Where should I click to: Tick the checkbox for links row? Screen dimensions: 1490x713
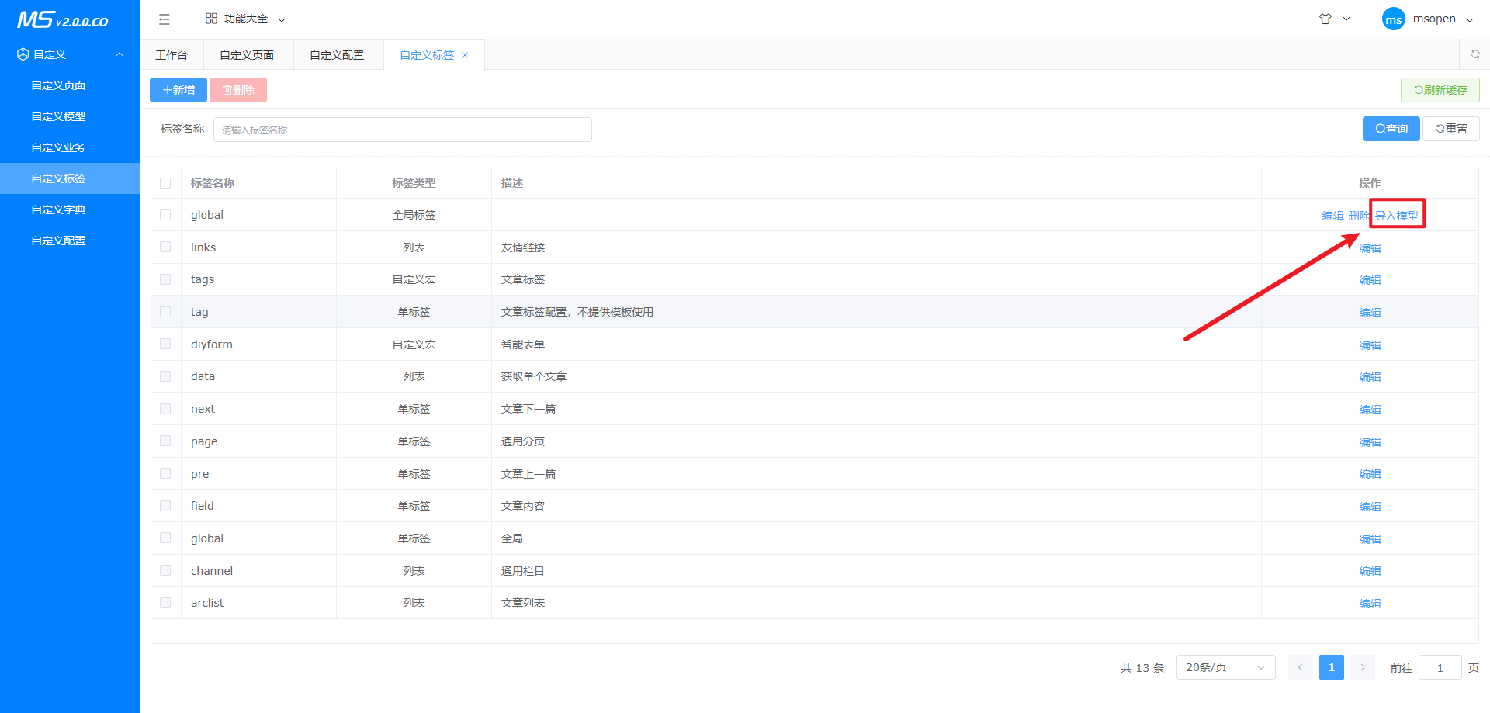[x=165, y=247]
